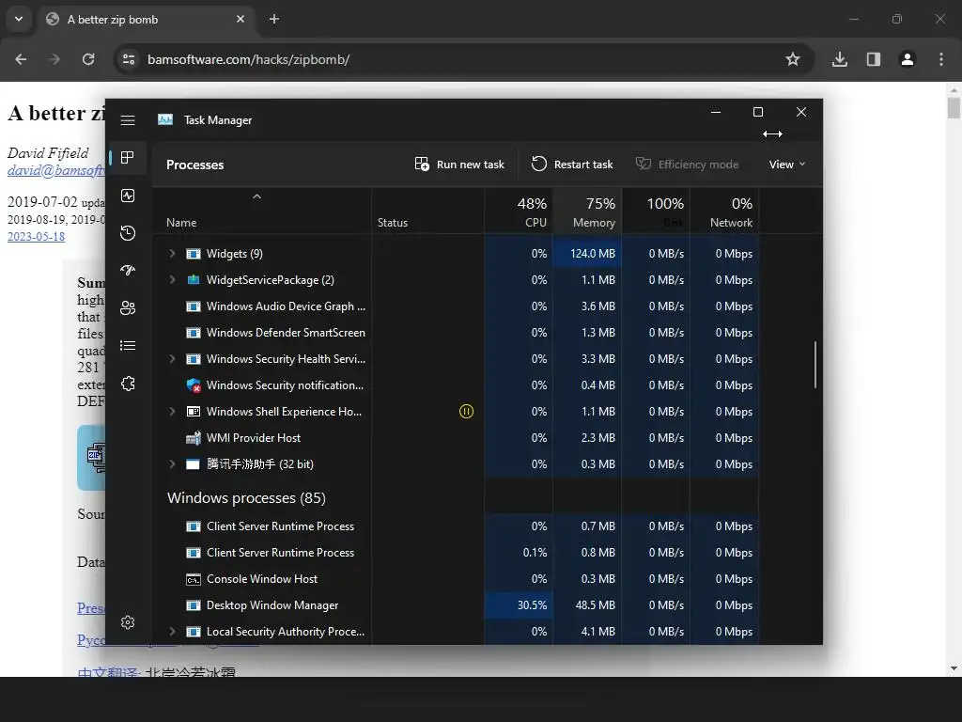Click Restart task button
This screenshot has width=962, height=722.
[x=572, y=165]
